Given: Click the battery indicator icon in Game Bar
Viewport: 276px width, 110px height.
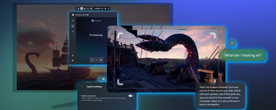Looking at the screenshot, I should click(102, 8).
